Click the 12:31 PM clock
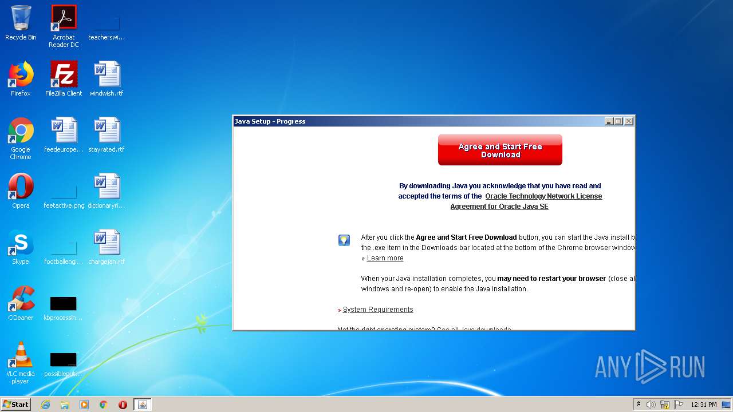The width and height of the screenshot is (733, 412). [x=704, y=405]
